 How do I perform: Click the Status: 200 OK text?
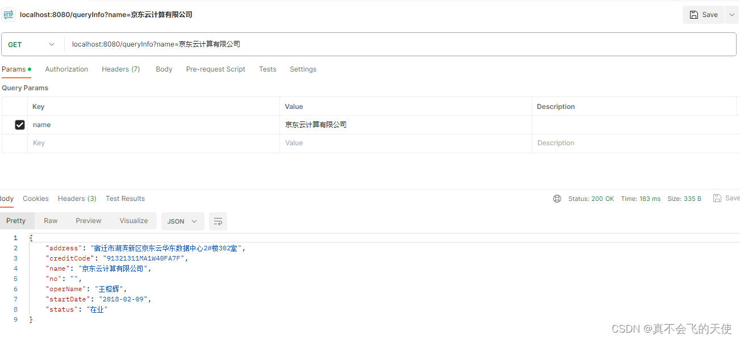click(x=591, y=199)
